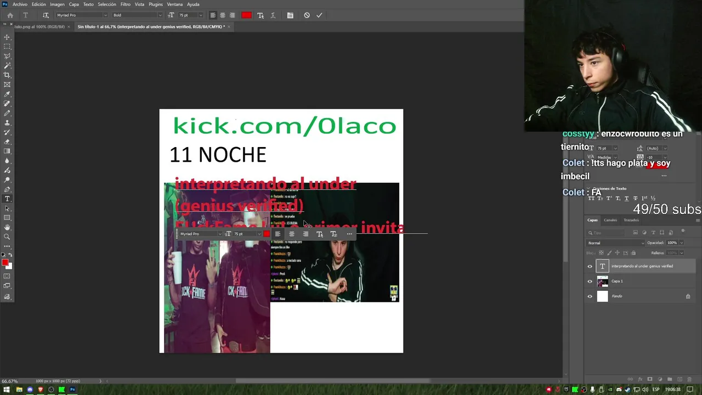Click the Home icon in options bar

coord(10,15)
